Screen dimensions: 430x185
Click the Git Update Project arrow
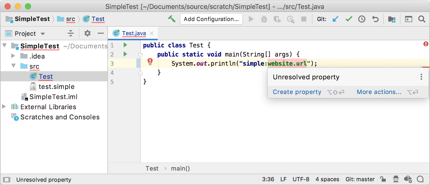point(336,19)
